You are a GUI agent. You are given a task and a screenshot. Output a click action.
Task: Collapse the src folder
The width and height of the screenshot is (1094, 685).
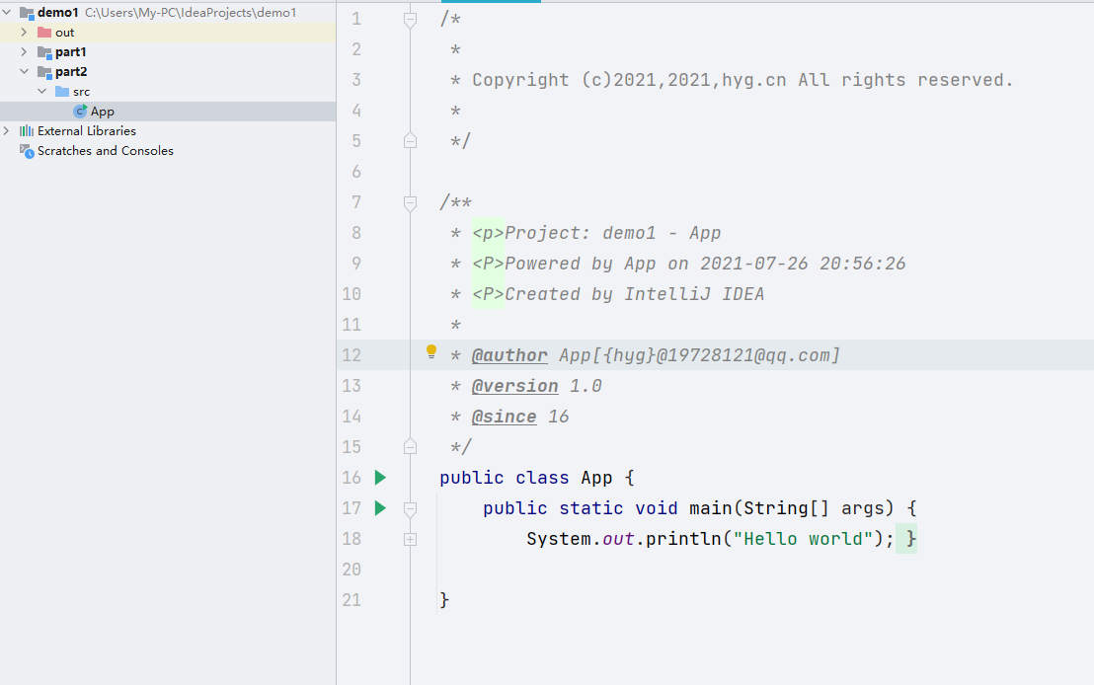pos(41,92)
